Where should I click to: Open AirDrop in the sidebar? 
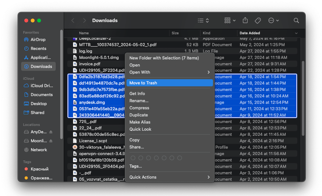(38, 39)
